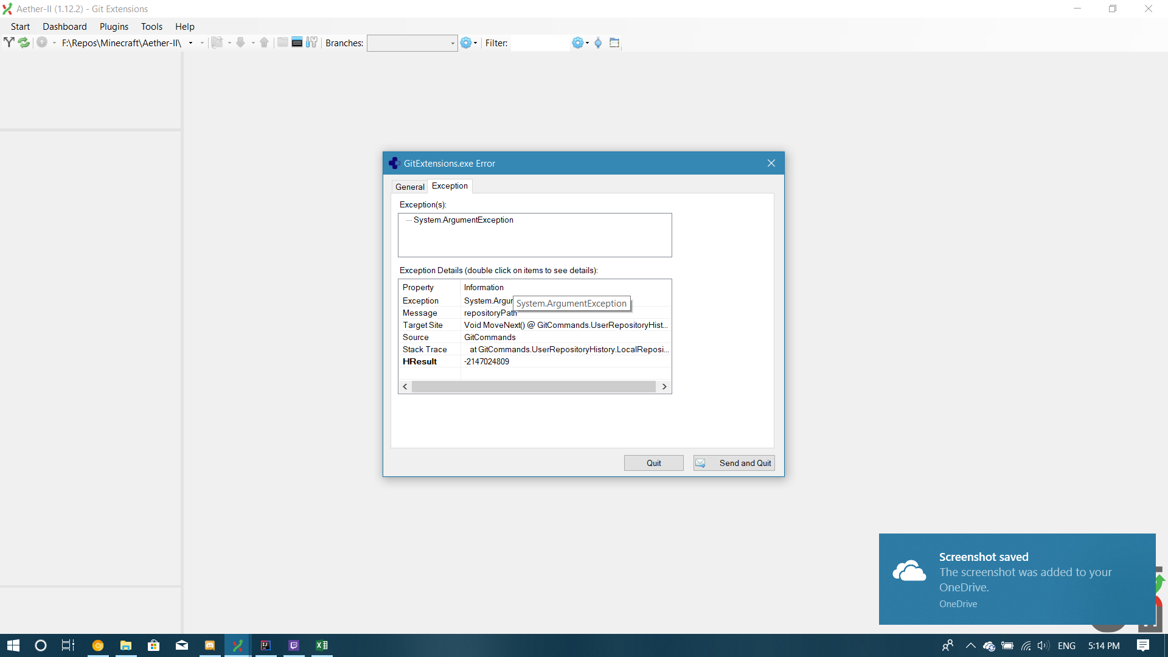The height and width of the screenshot is (657, 1168).
Task: Pull changes with the down-arrow icon
Action: coord(242,43)
